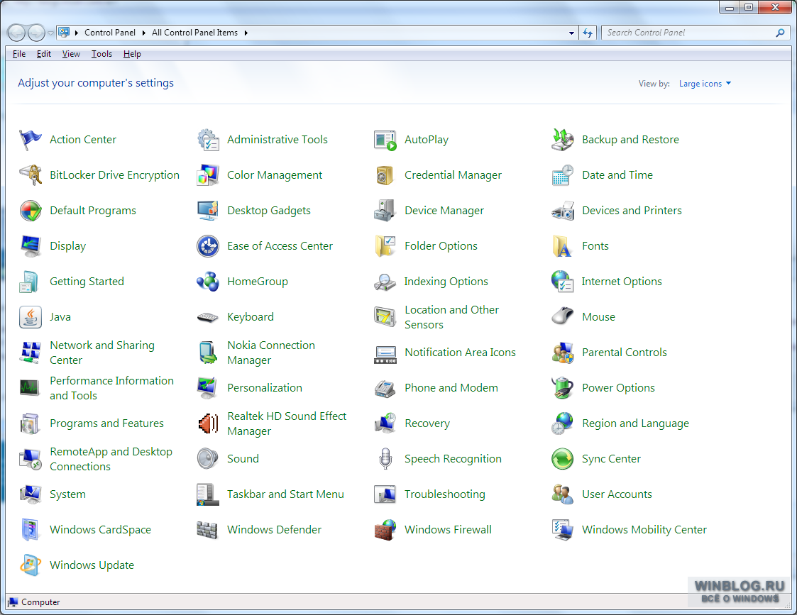This screenshot has height=615, width=797.
Task: Open the Parental Controls icon
Action: pos(562,353)
